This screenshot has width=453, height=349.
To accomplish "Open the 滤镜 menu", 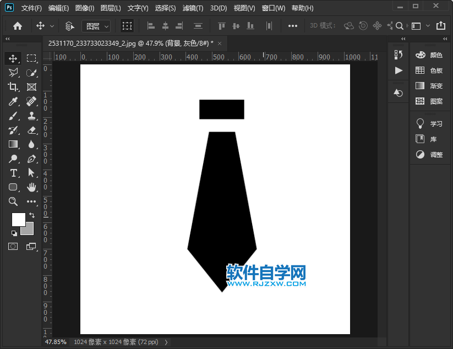I will [192, 8].
